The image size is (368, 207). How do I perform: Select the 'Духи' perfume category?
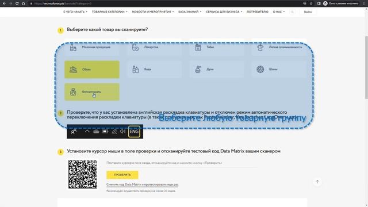point(217,70)
